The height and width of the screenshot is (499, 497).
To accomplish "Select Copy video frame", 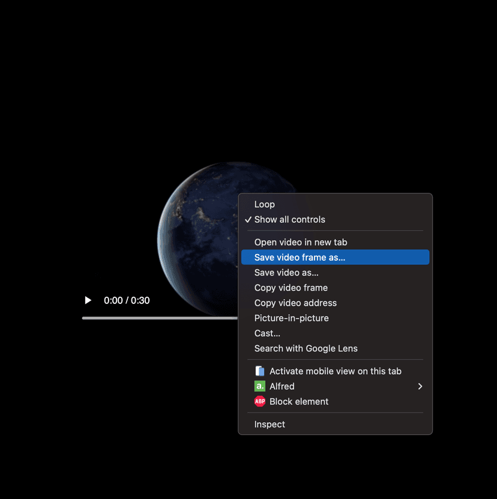I will [x=291, y=288].
